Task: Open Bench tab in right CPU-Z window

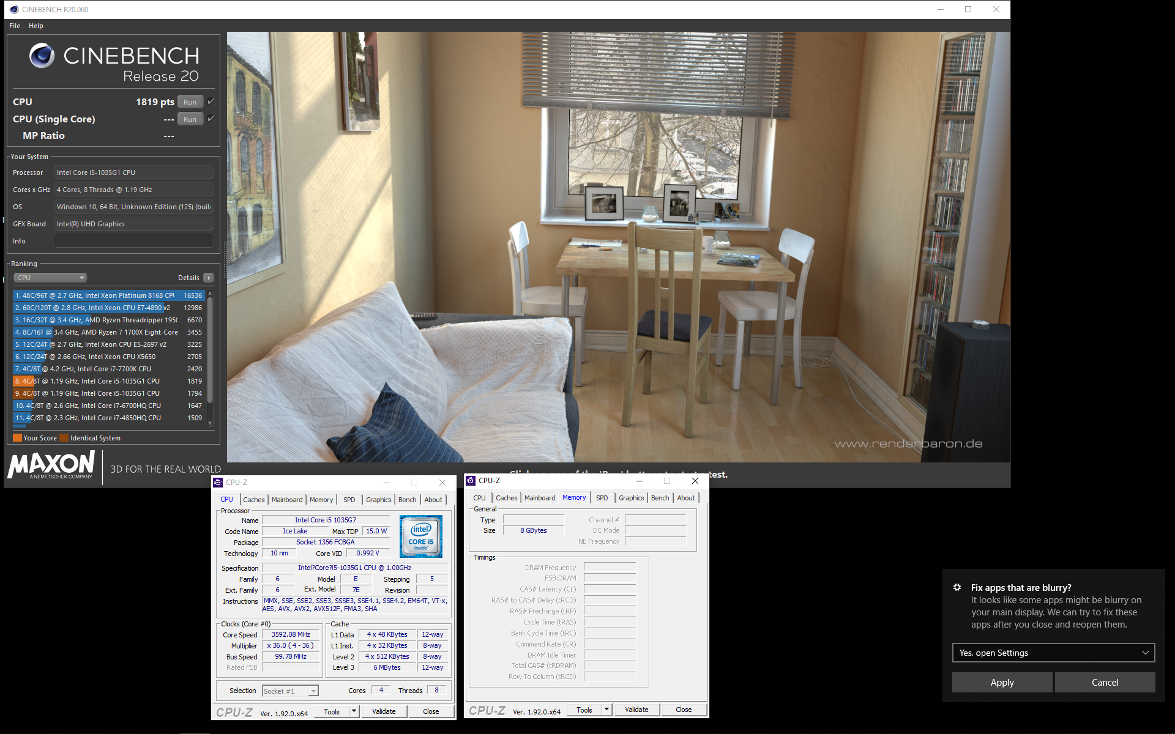Action: click(660, 498)
